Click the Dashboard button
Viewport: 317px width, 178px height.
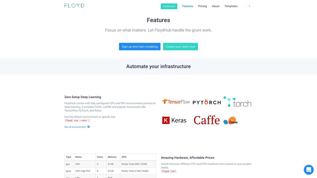pos(169,6)
